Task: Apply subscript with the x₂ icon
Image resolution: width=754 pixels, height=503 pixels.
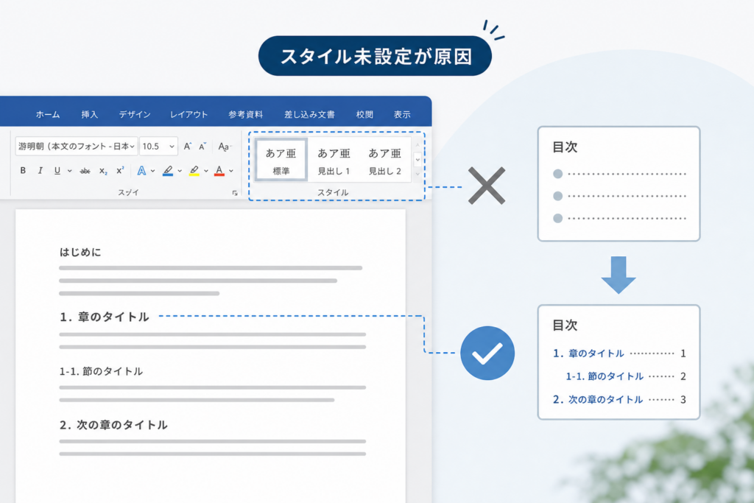Action: [x=103, y=171]
